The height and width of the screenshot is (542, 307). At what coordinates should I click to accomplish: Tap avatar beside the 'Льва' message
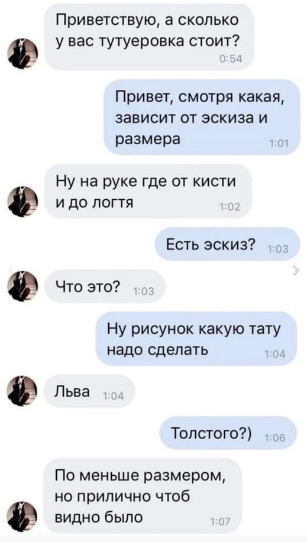(23, 392)
